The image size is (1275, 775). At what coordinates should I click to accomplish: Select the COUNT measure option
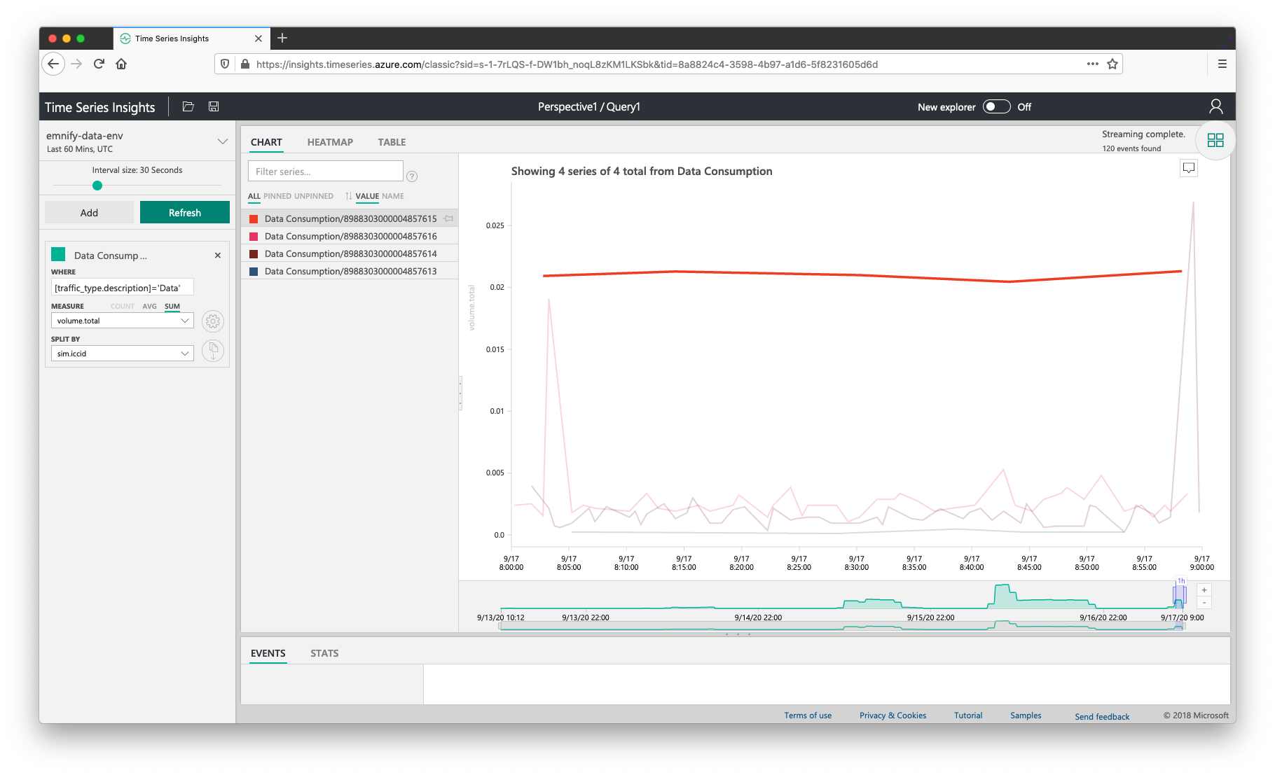(x=122, y=307)
